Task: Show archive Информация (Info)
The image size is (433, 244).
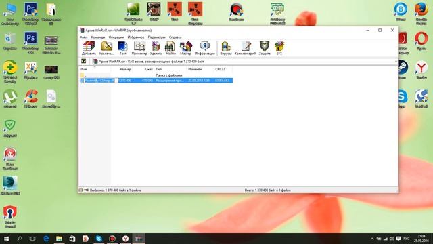Action: 204,48
